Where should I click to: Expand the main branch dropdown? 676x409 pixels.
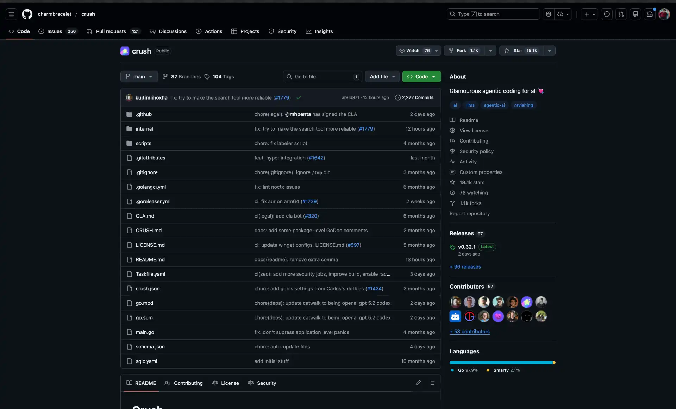point(139,77)
